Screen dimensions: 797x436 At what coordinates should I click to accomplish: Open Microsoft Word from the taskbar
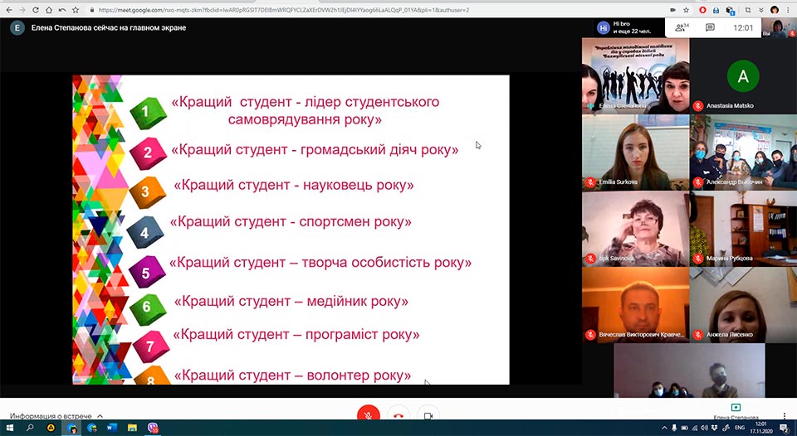click(112, 429)
